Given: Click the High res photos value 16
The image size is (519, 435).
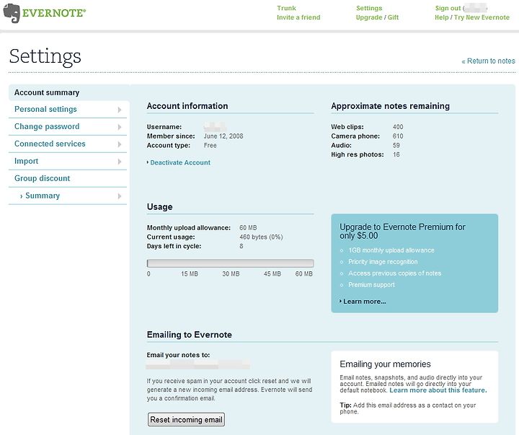Looking at the screenshot, I should pos(396,154).
